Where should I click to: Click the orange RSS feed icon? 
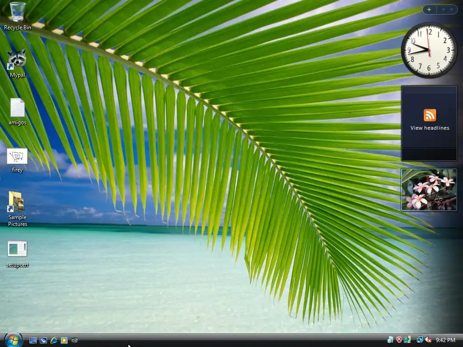point(430,115)
